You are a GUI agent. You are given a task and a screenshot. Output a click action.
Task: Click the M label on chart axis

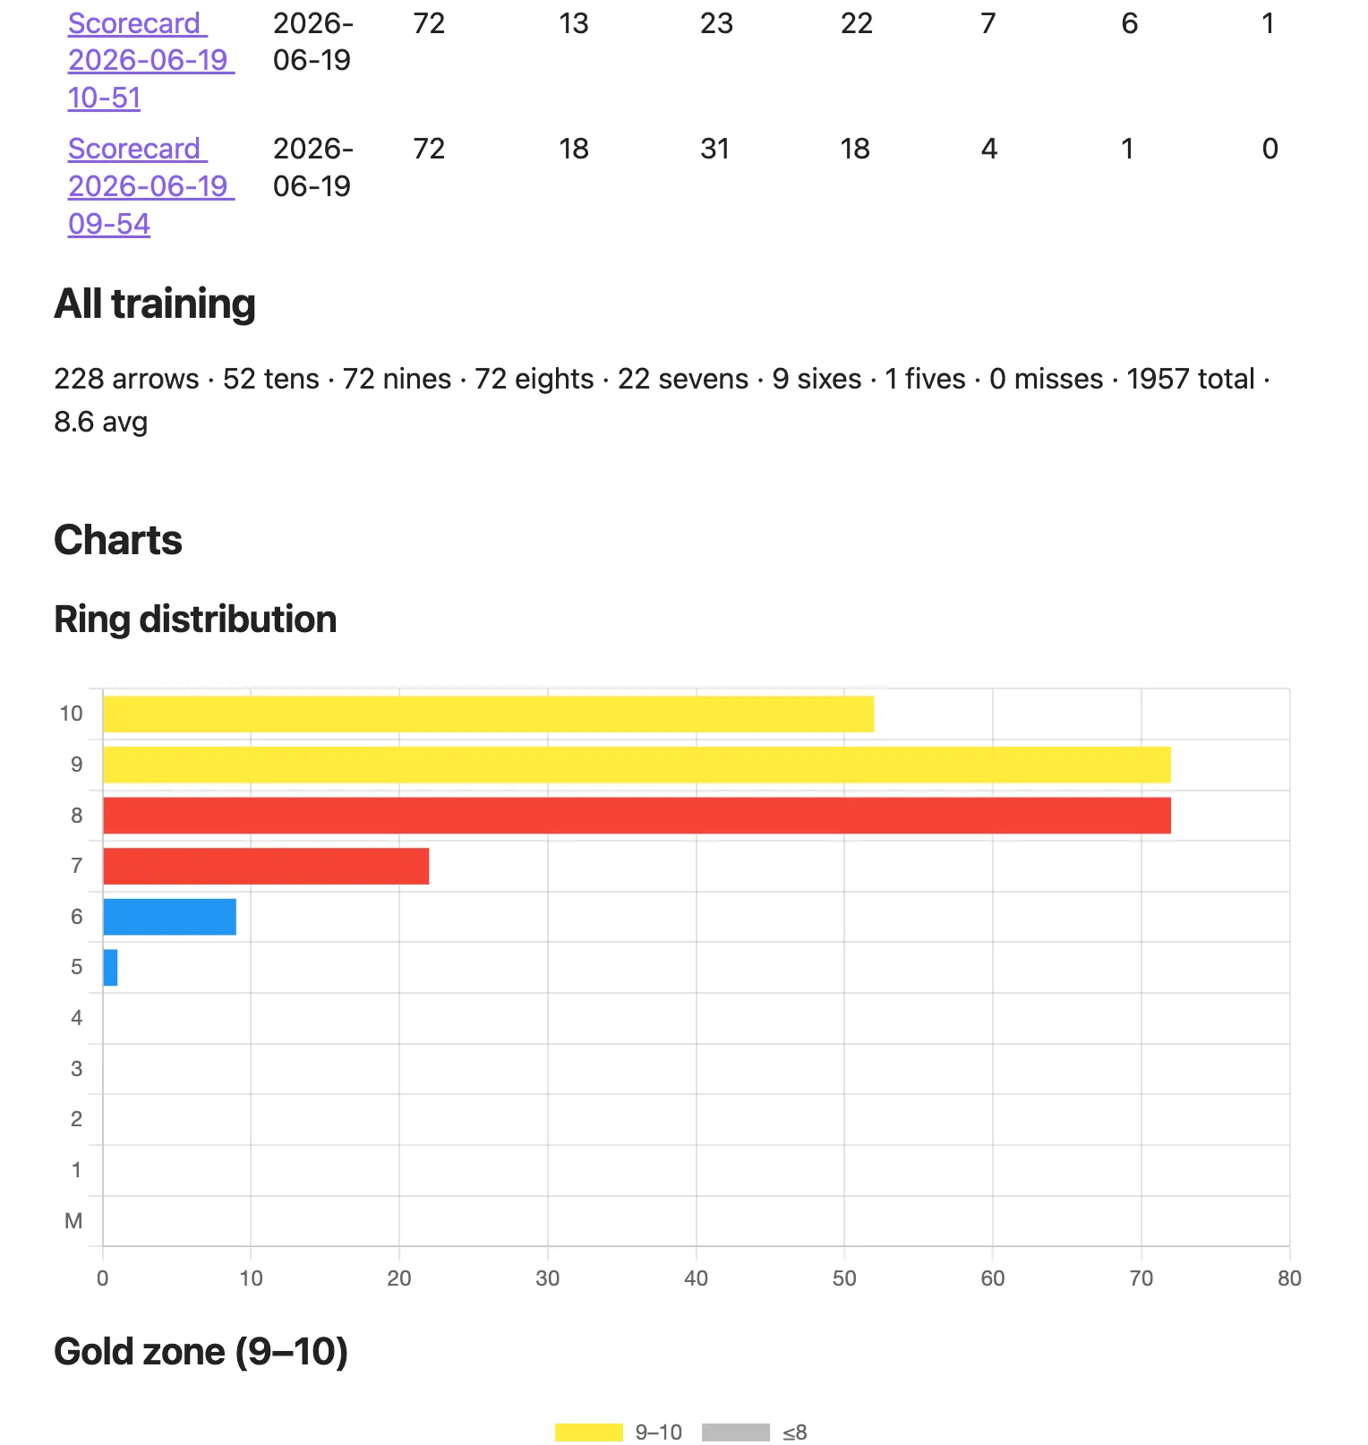[73, 1221]
